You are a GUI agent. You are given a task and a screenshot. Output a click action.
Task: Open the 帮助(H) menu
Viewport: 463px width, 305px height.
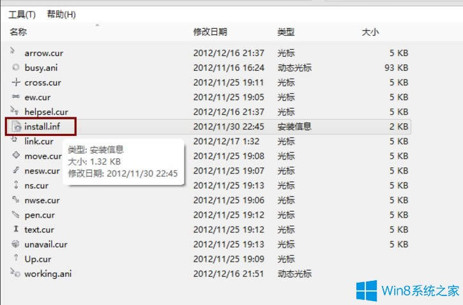click(61, 14)
